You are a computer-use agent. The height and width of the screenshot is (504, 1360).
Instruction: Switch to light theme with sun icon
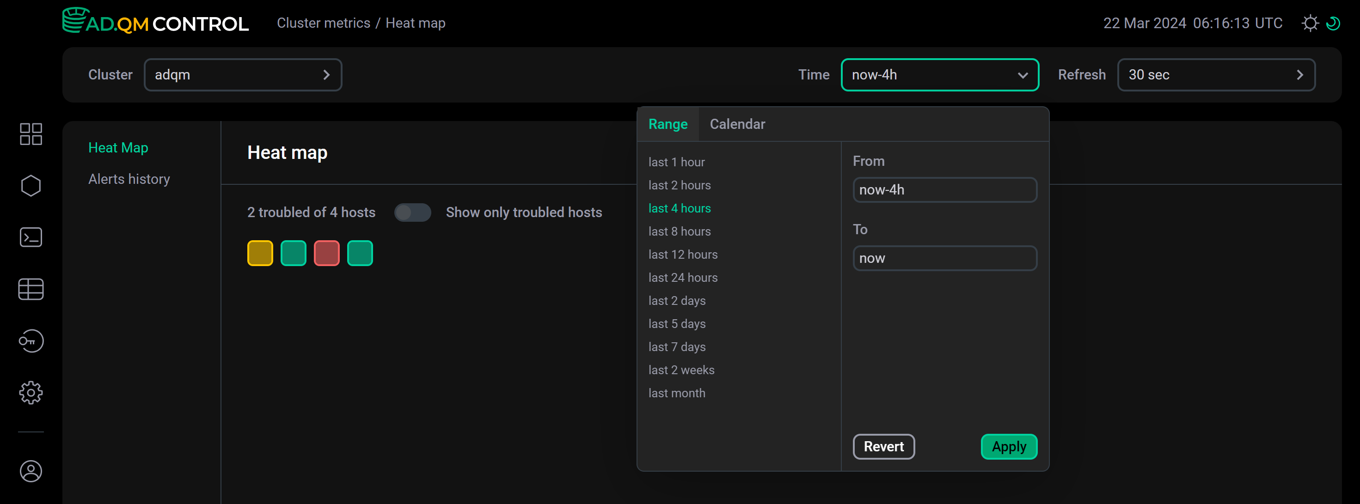click(x=1311, y=23)
